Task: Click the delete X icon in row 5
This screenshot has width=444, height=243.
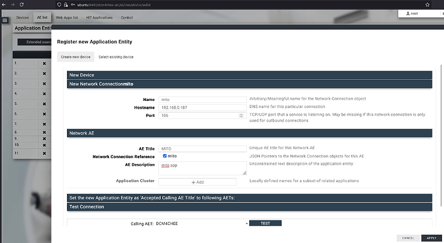Action: pyautogui.click(x=44, y=104)
